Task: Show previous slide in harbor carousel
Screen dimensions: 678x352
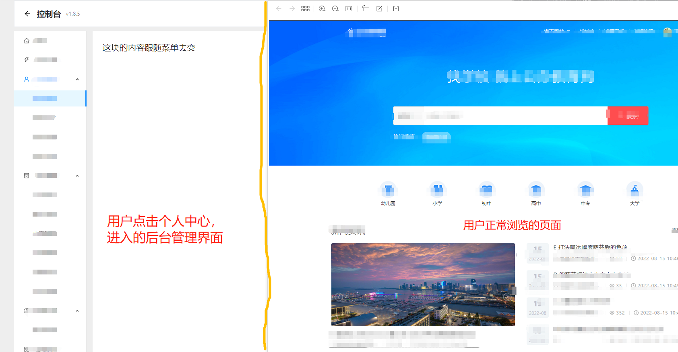Action: point(339,297)
